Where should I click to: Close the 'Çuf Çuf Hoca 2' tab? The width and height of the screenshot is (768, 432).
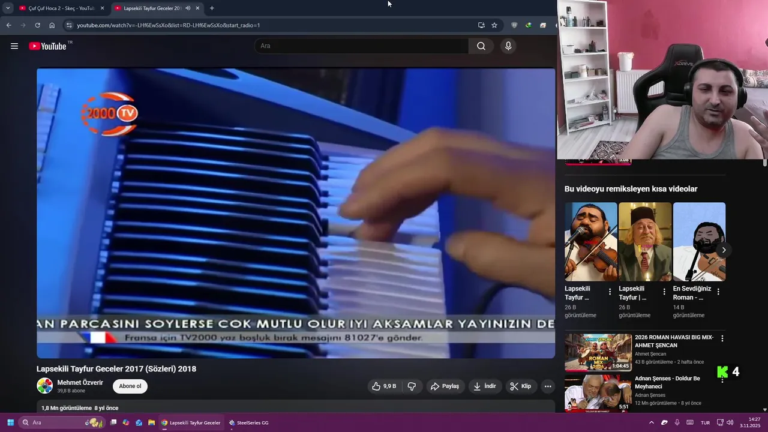point(102,8)
